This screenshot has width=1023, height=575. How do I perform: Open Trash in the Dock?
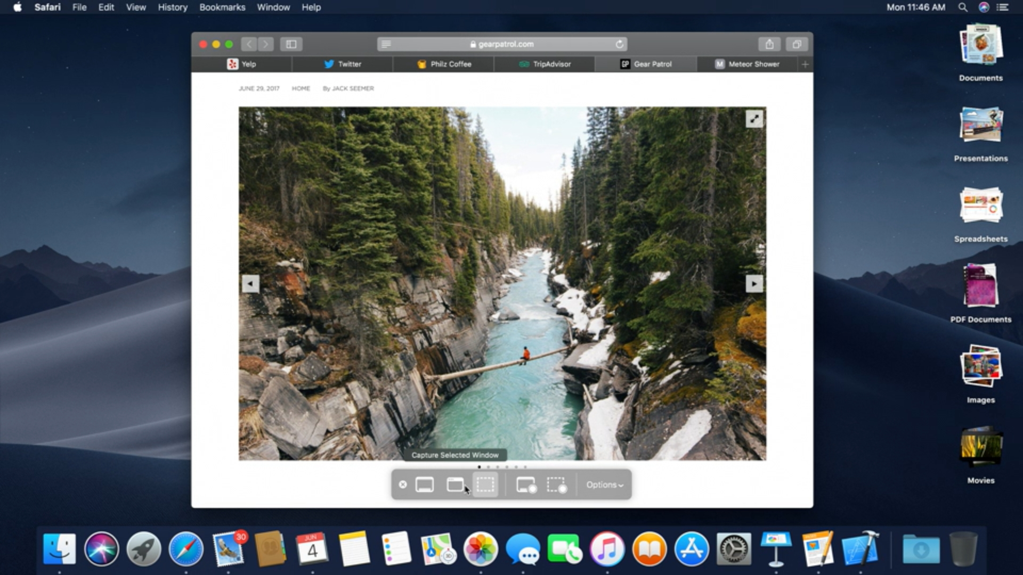coord(963,549)
